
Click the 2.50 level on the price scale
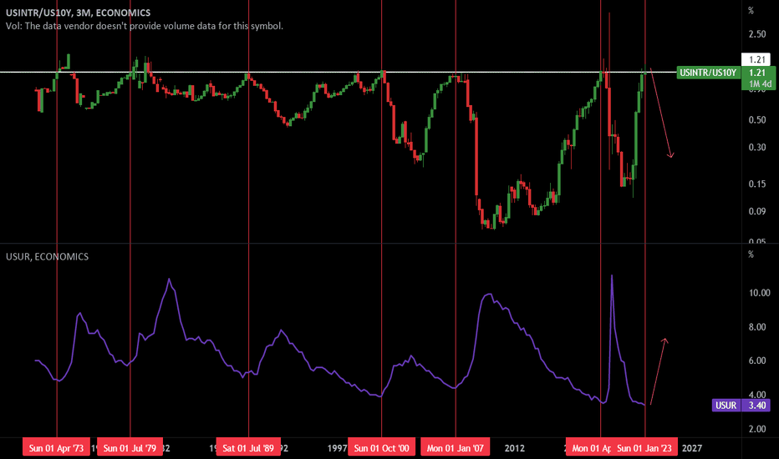point(758,34)
